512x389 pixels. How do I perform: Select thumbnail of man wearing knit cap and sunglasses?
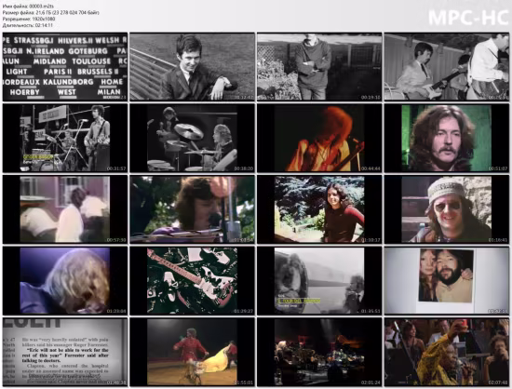[x=446, y=209]
